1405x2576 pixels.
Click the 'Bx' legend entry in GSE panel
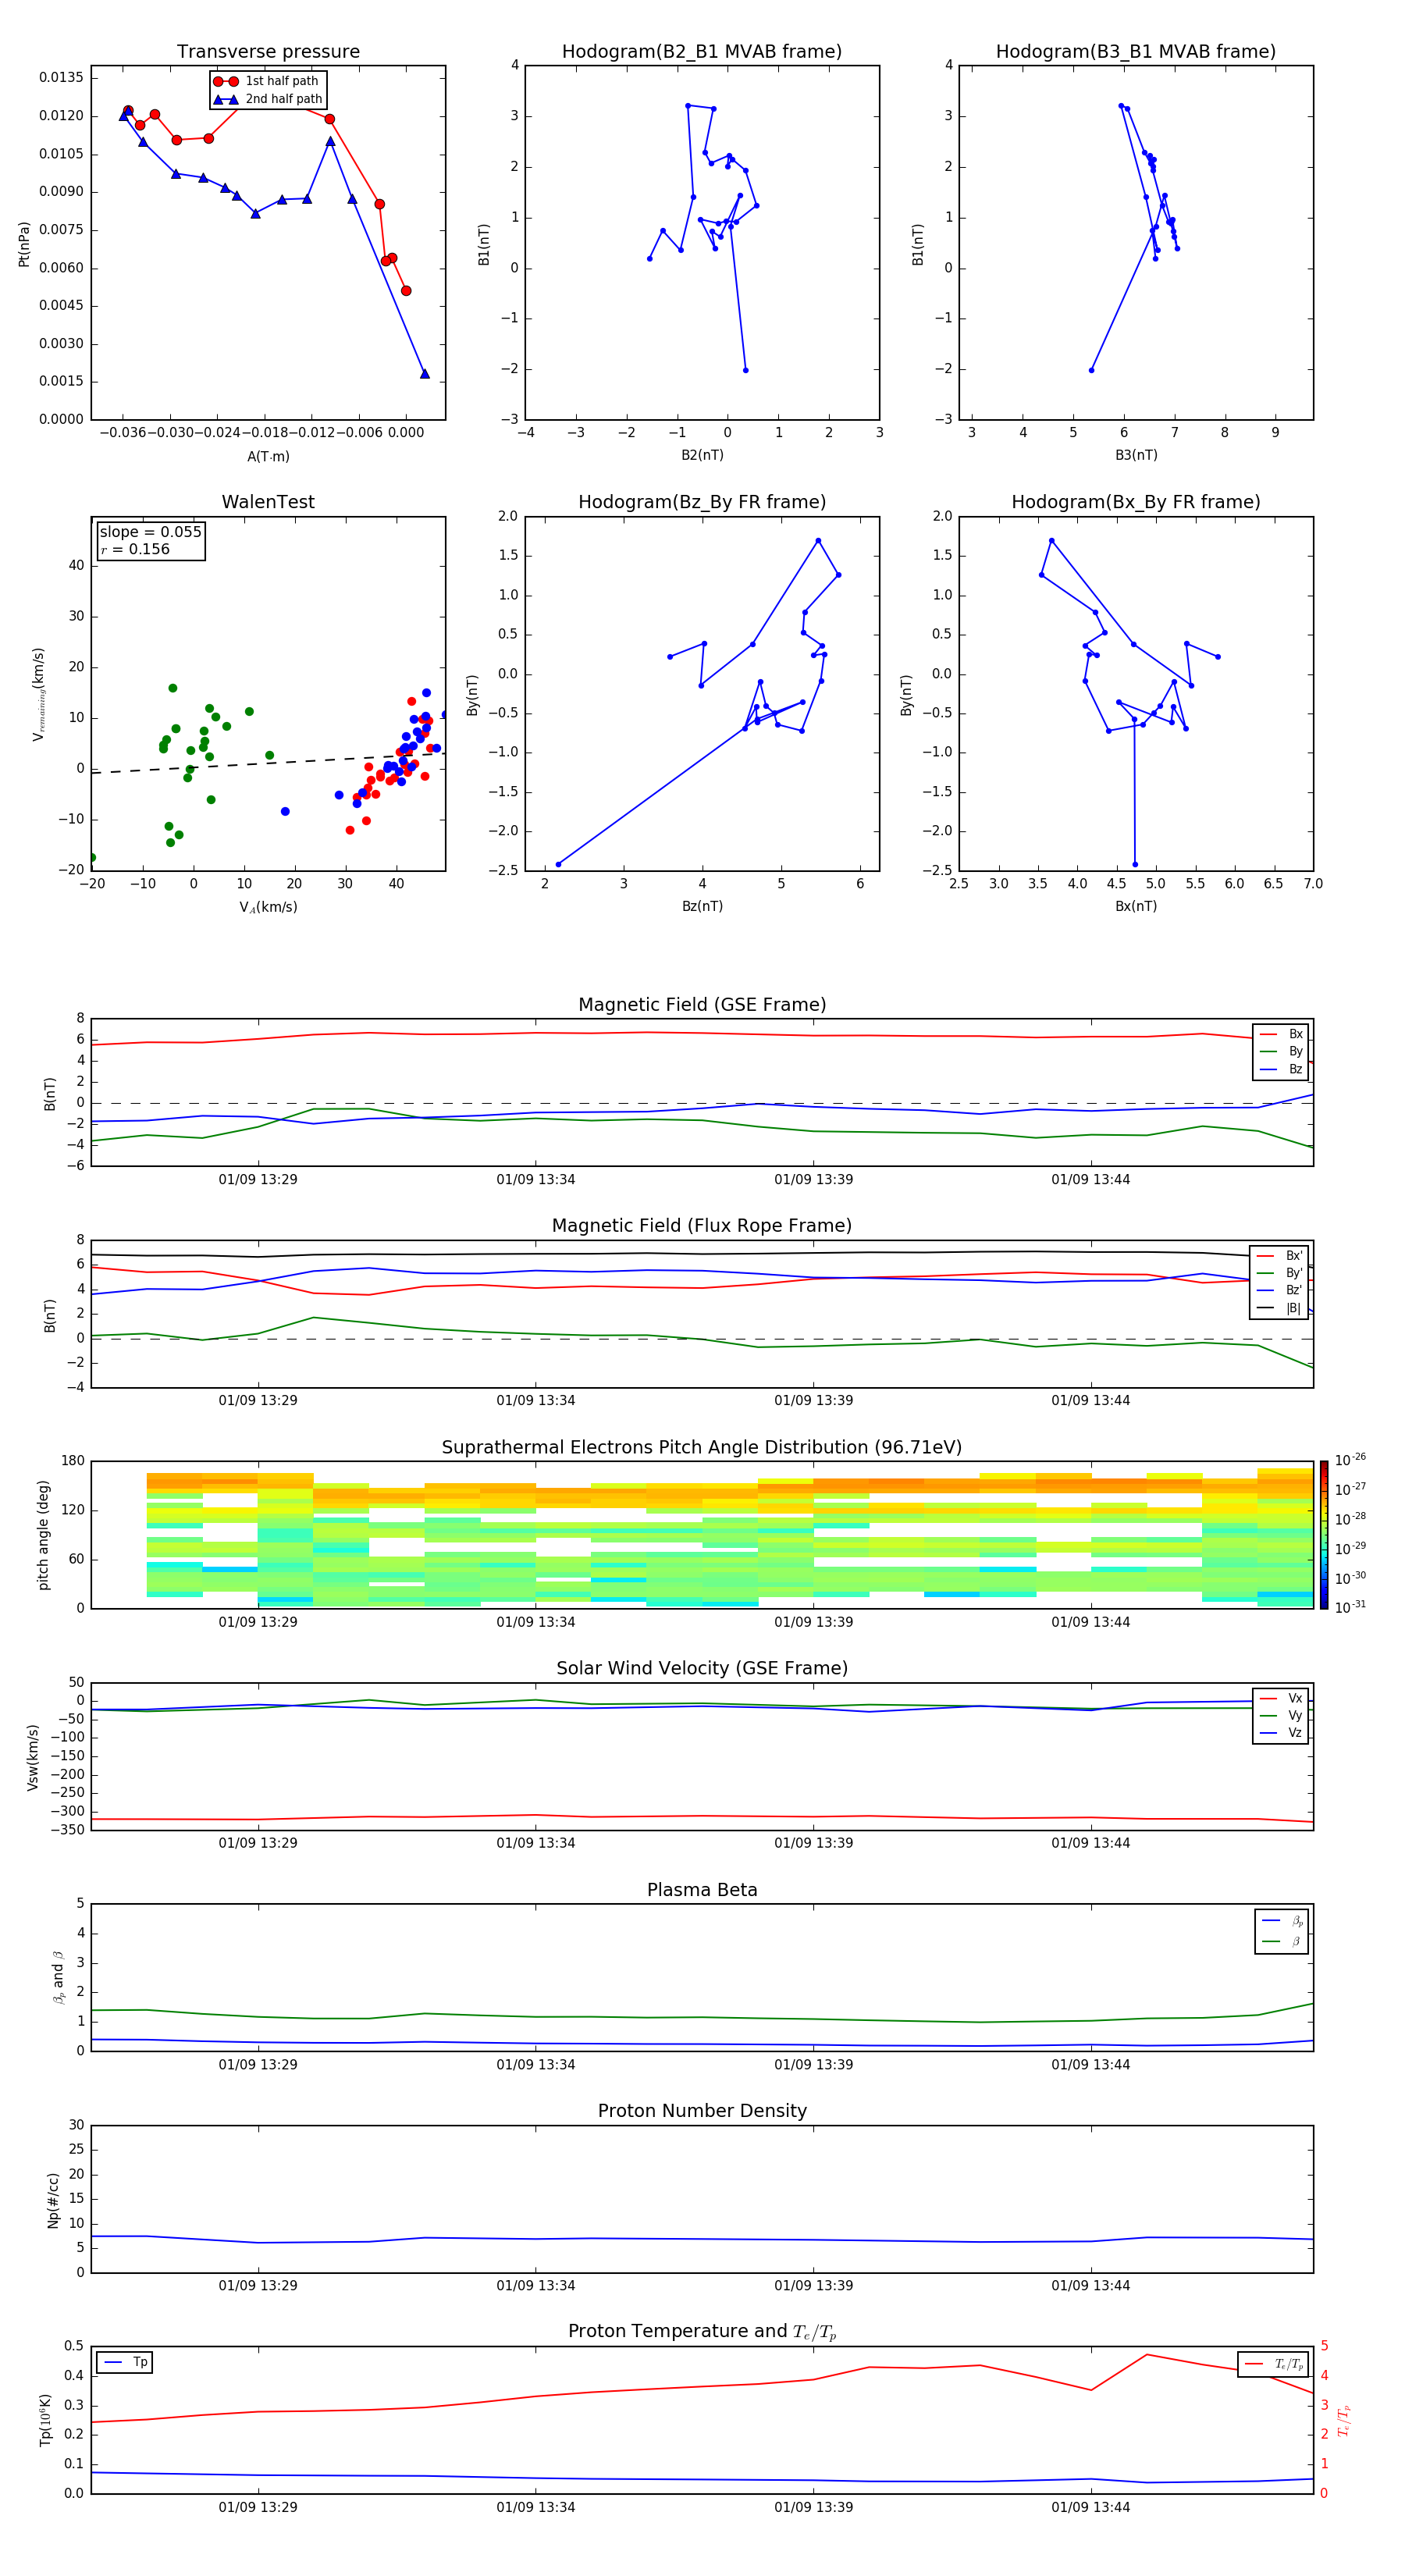click(x=1282, y=1034)
